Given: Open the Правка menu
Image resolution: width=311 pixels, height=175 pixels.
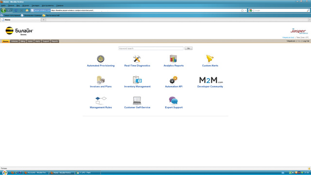Looking at the screenshot, I should 11,5.
